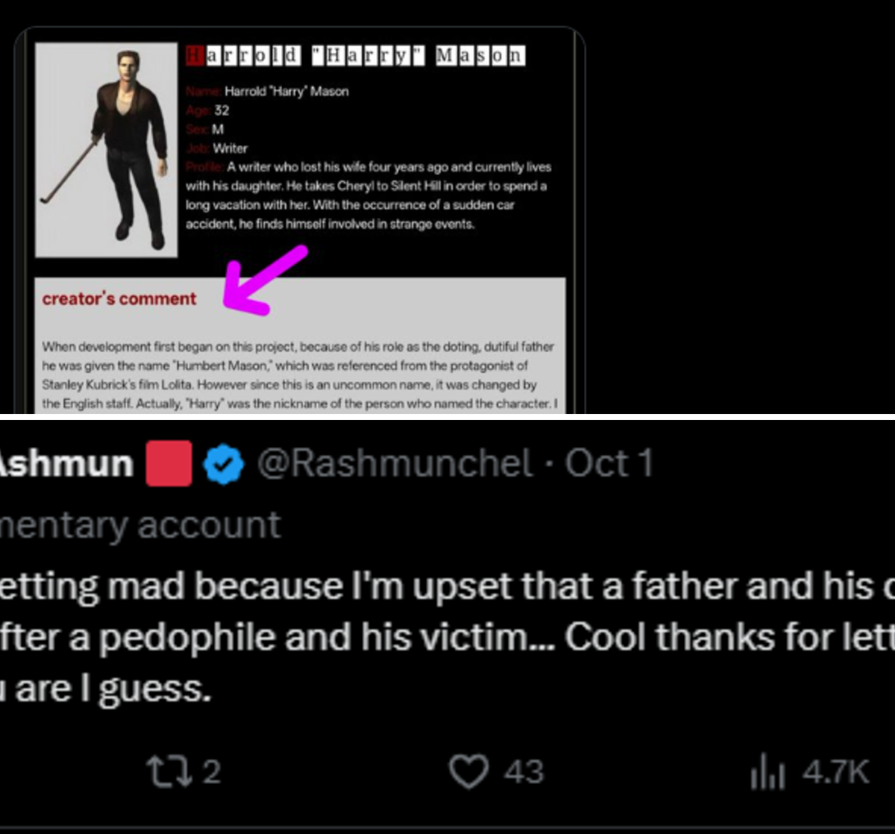This screenshot has height=834, width=895.
Task: Open the @Rashmunchel profile handle
Action: [x=395, y=464]
